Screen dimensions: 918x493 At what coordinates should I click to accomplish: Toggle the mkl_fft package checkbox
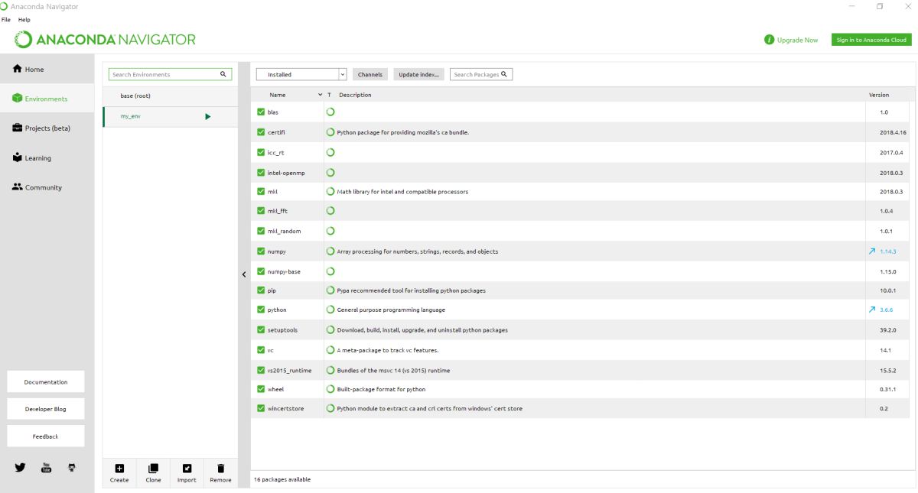click(x=261, y=210)
